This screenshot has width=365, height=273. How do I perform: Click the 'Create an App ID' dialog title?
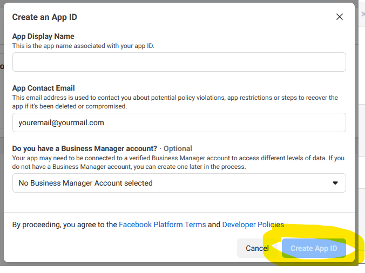click(44, 17)
